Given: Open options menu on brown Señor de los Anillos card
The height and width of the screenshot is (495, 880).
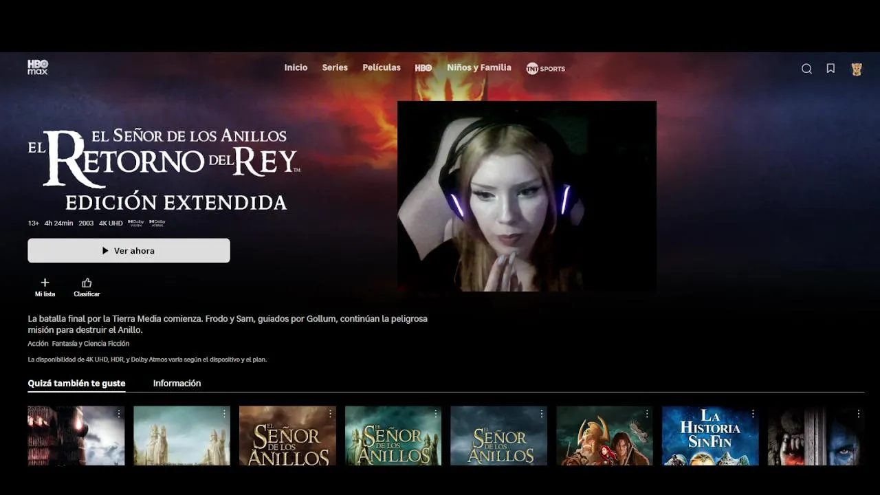Looking at the screenshot, I should point(330,414).
